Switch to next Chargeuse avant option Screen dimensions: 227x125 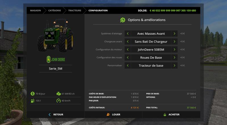175,41
